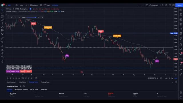Viewport: 183px width, 103px height.
Task: Toggle auto scale mode
Action: [176, 78]
